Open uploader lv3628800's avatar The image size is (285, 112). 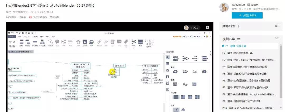coord(224,7)
